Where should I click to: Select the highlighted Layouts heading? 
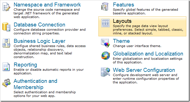122,21
